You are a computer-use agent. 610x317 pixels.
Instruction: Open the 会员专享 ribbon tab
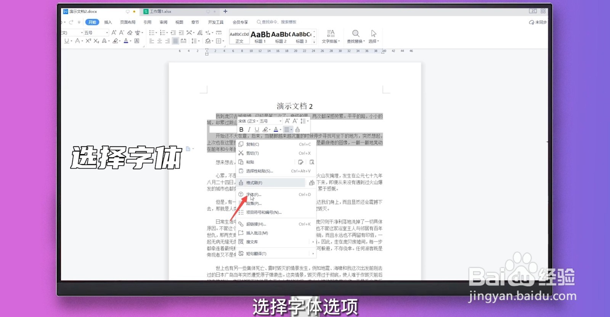point(240,22)
